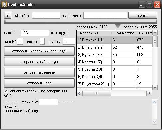Click the log line обновляем таблицу

[x=21, y=111]
